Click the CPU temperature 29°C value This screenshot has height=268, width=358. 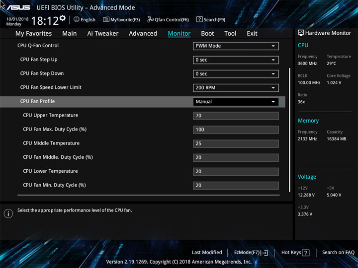[x=331, y=64]
